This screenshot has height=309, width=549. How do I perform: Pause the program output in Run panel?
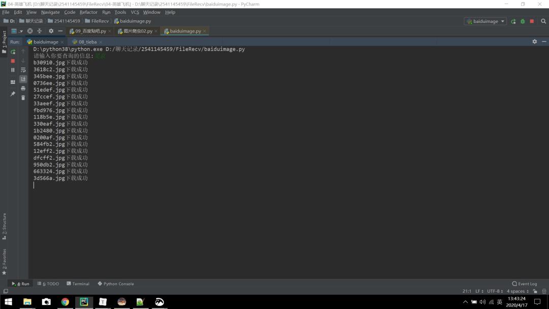(13, 70)
